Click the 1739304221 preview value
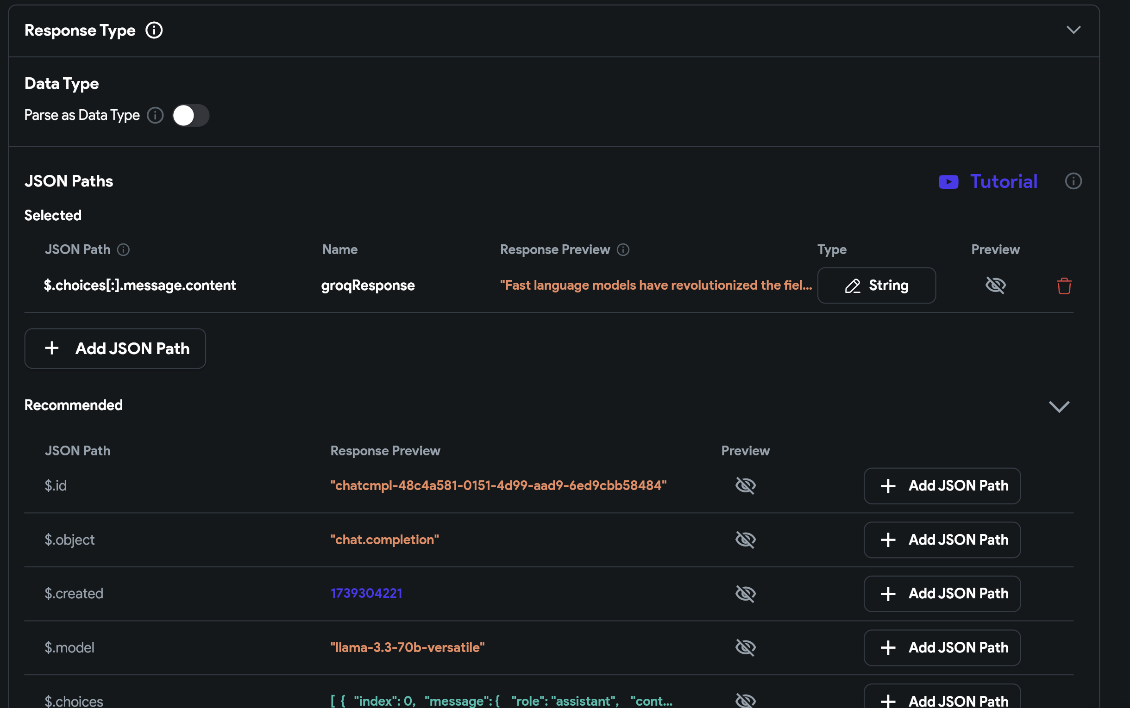The image size is (1130, 708). tap(366, 593)
